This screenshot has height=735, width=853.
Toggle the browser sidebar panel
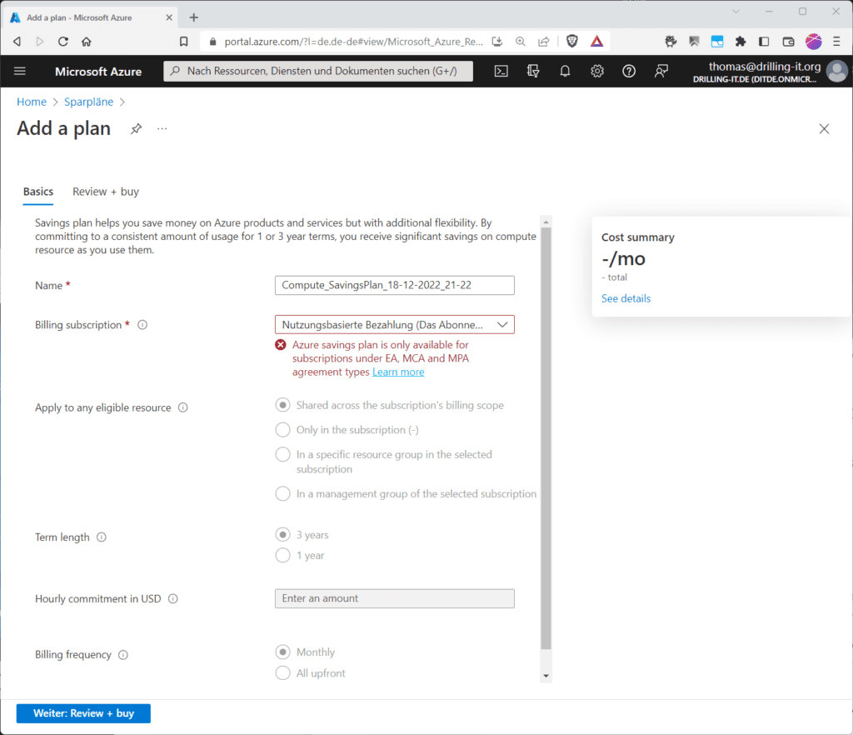(x=764, y=42)
